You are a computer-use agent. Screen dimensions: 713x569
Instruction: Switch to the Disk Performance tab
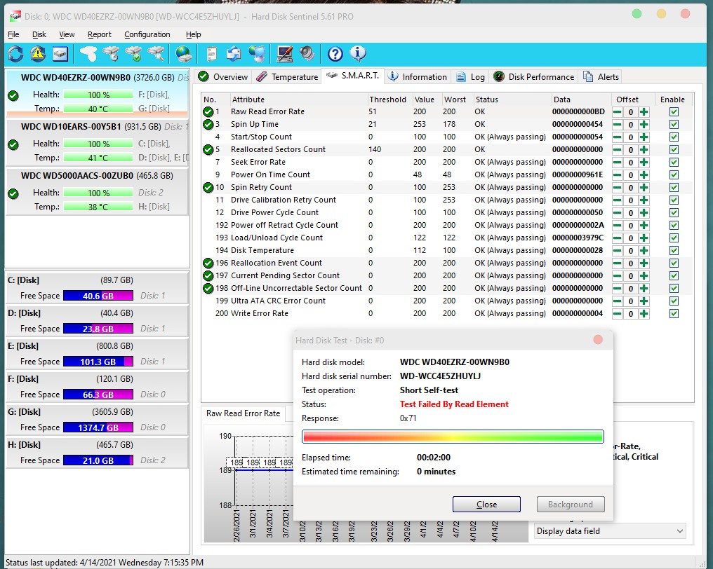534,77
